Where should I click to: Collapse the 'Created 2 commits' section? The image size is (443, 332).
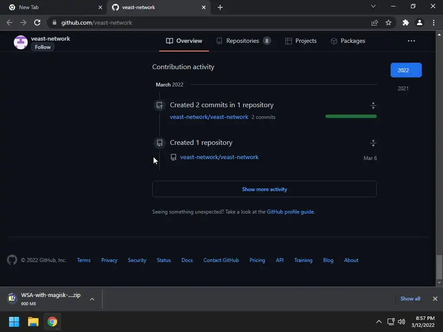pos(373,105)
